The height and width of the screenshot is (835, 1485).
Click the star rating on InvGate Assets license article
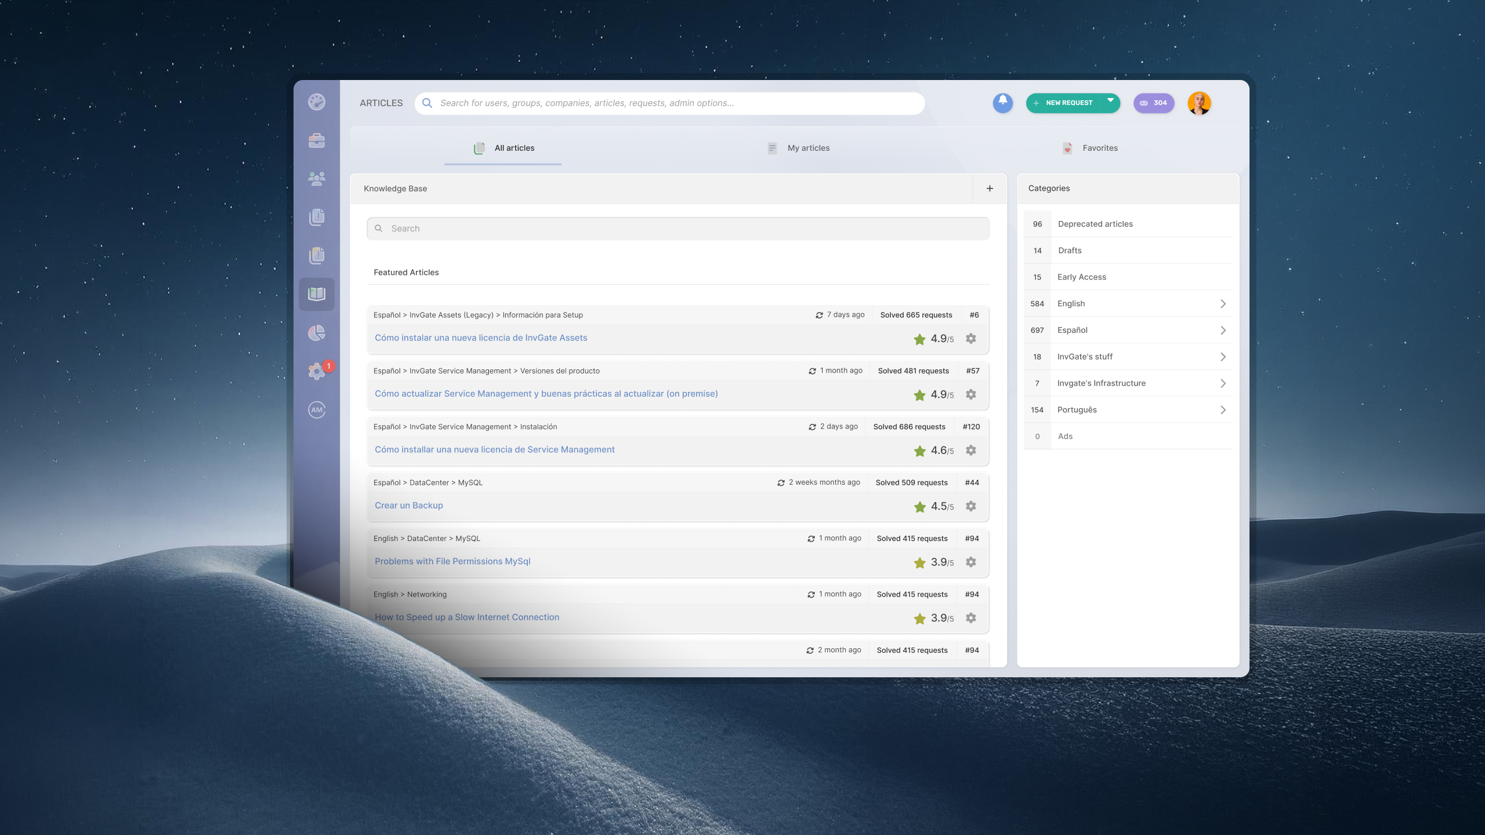(x=920, y=339)
